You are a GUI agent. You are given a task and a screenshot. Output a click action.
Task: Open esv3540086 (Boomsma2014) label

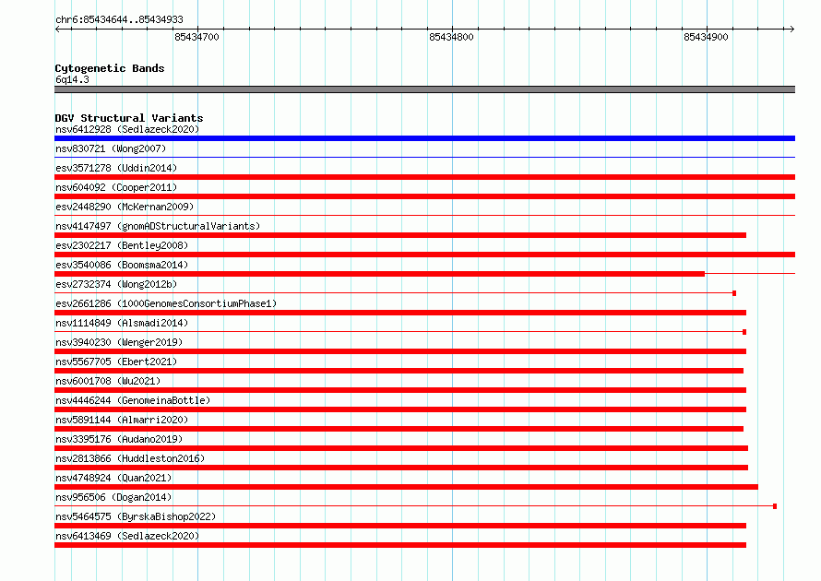(x=122, y=265)
